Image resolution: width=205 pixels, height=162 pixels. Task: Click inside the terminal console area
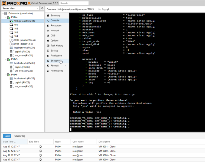(x=137, y=72)
